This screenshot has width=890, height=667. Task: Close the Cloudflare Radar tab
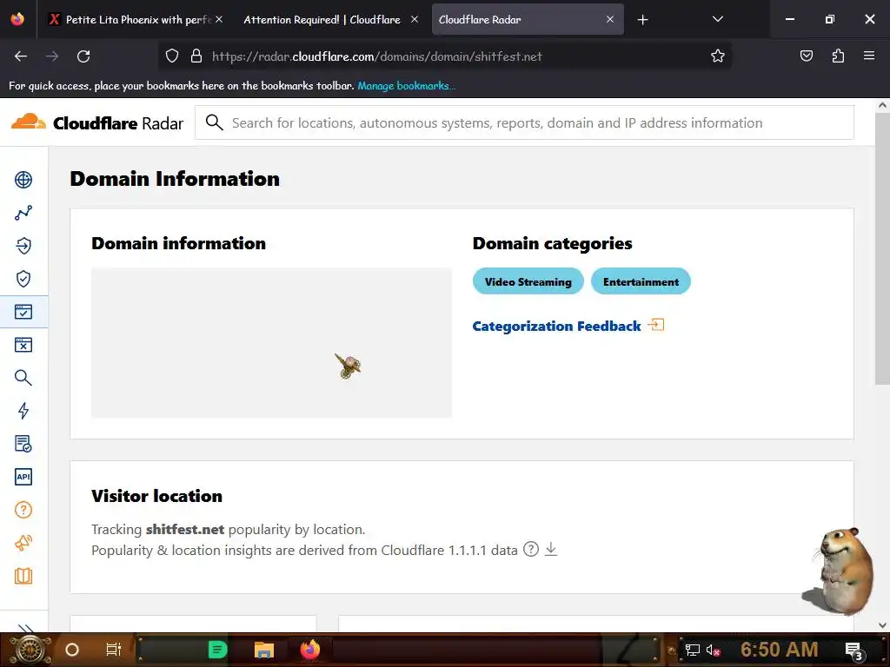(x=609, y=19)
